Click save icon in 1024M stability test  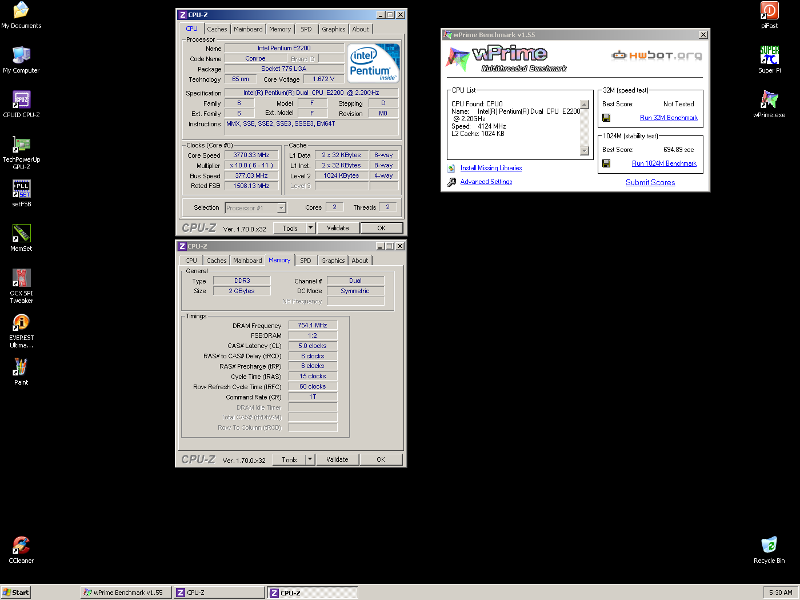click(606, 163)
